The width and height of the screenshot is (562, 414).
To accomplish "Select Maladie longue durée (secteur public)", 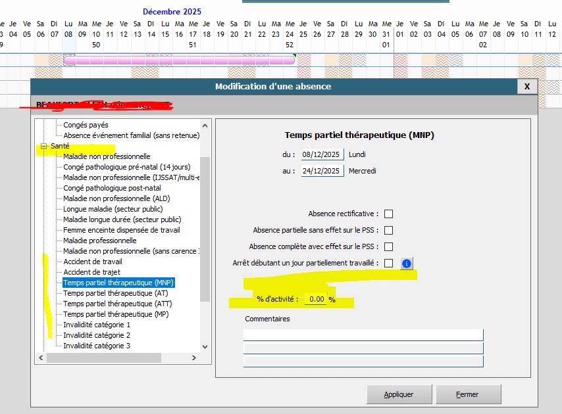I will (x=122, y=219).
